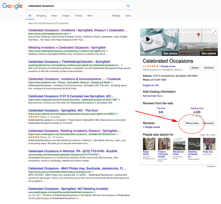This screenshot has height=204, width=221.
Task: Open dropdown arrow beside wedding-invitations-springfield-mo URL
Action: (x=107, y=51)
